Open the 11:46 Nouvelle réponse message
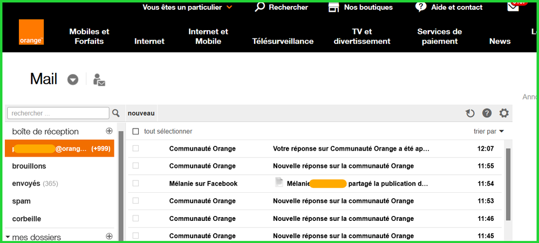 [343, 218]
